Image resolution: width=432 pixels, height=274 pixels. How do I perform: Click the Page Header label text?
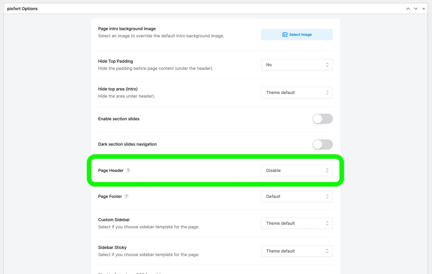(111, 170)
